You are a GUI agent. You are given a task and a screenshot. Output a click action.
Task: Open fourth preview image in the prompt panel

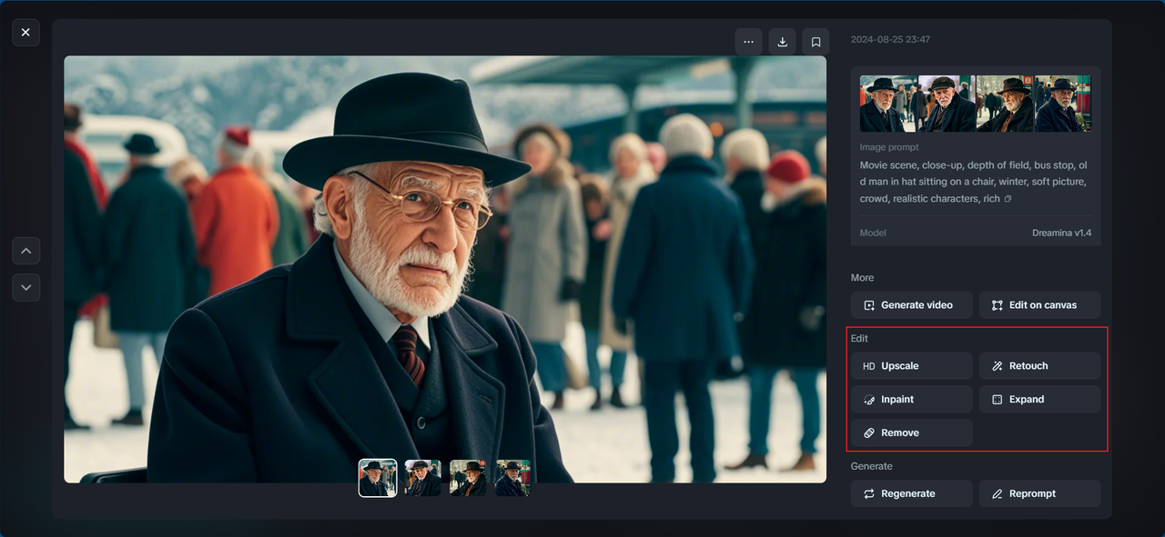[1063, 104]
